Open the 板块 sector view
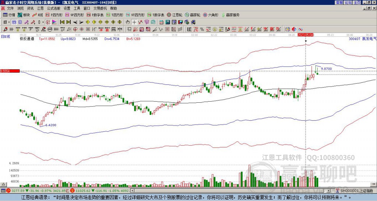The height and width of the screenshot is (201, 377). (x=24, y=15)
